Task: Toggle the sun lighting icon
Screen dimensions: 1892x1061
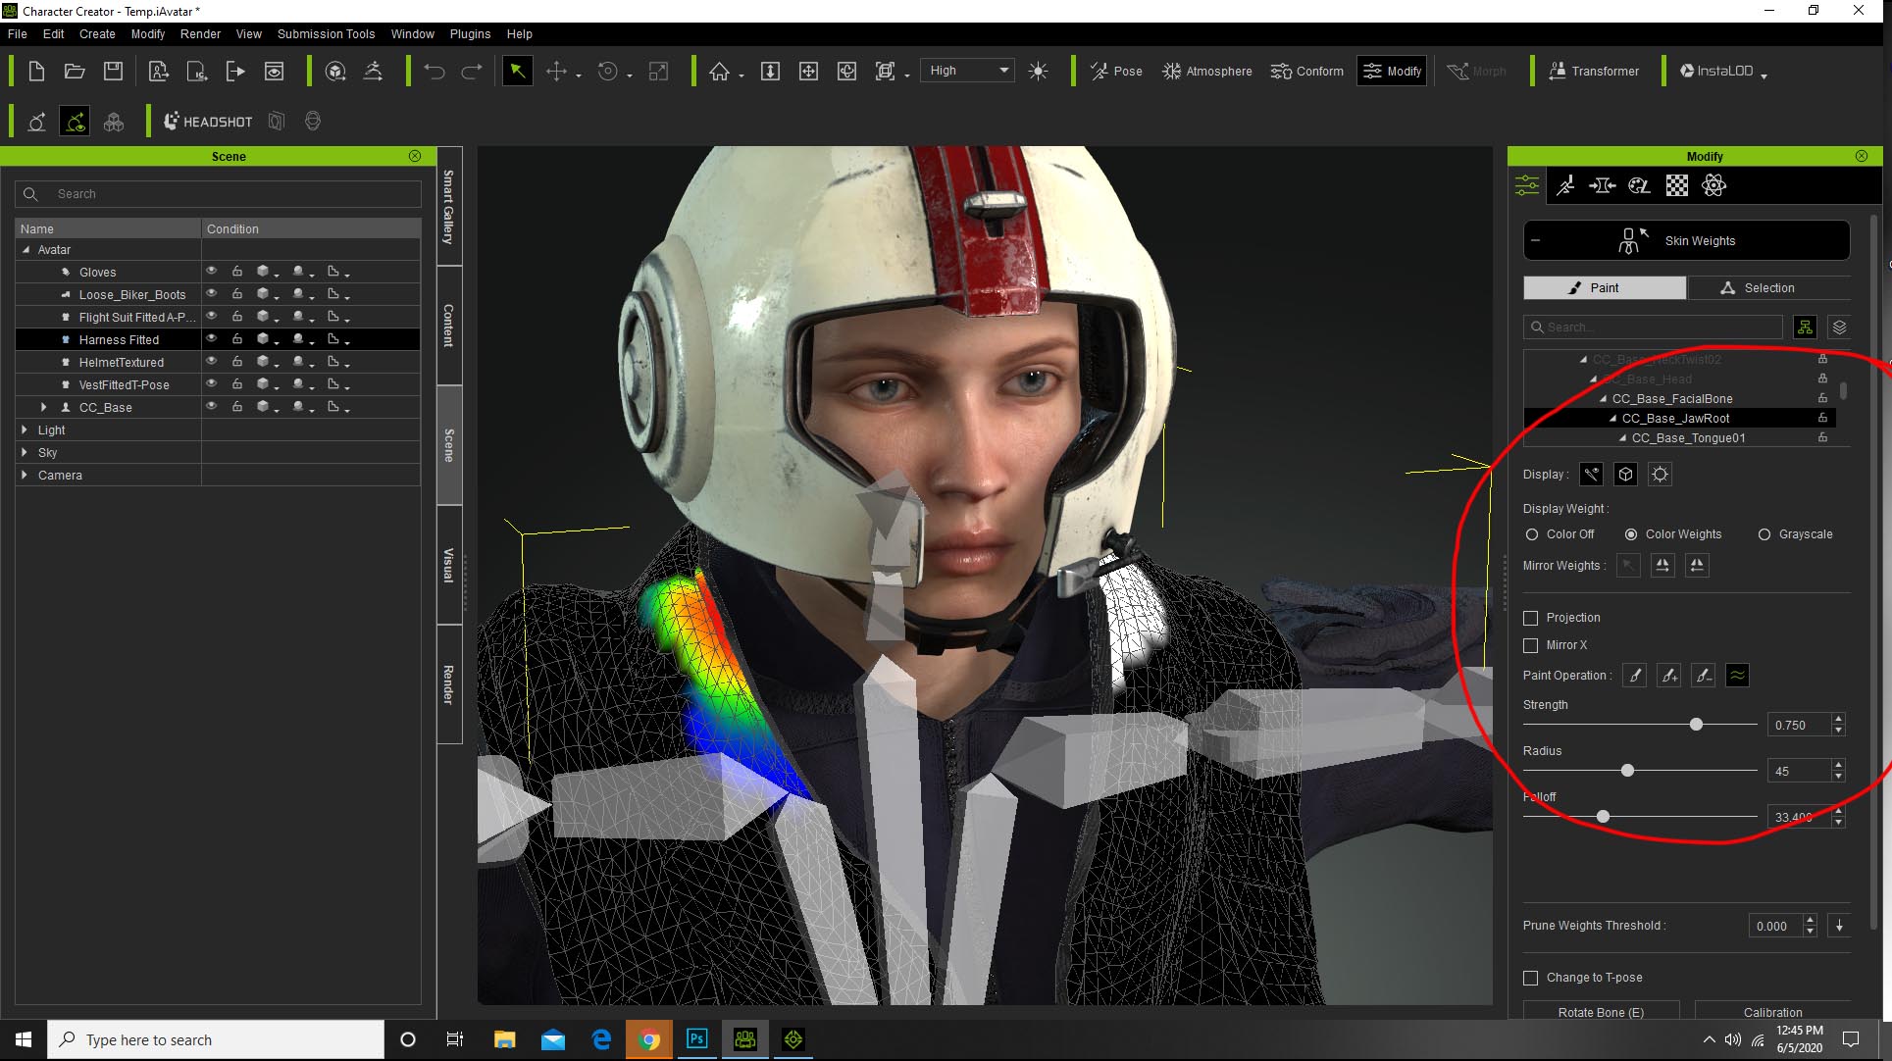Action: tap(1039, 71)
